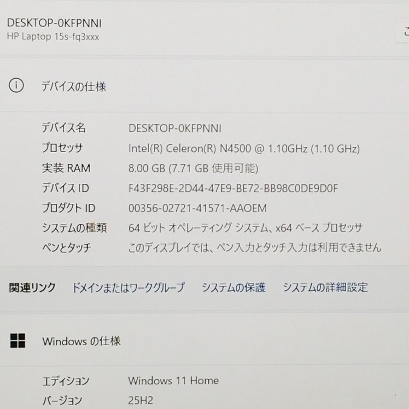Click the デバイスの仕様 section header
This screenshot has width=409, height=409.
(74, 87)
